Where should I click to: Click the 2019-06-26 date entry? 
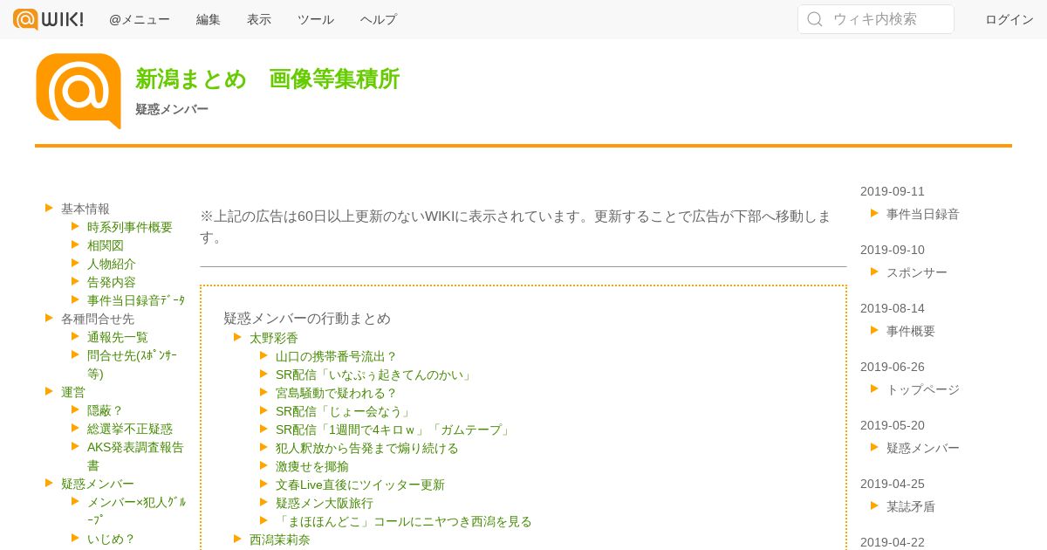tap(893, 367)
